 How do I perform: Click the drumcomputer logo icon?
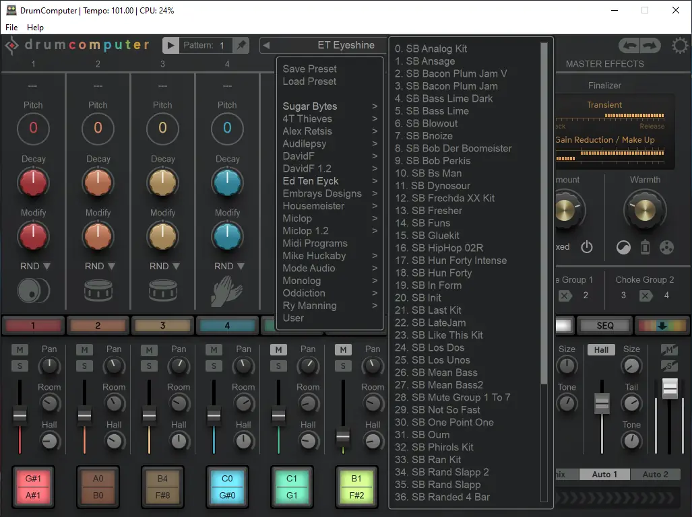12,45
